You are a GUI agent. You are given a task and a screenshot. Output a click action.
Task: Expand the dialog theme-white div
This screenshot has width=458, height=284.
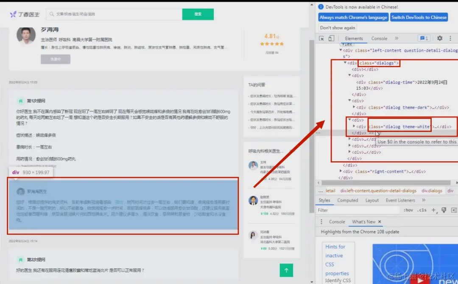(x=354, y=126)
